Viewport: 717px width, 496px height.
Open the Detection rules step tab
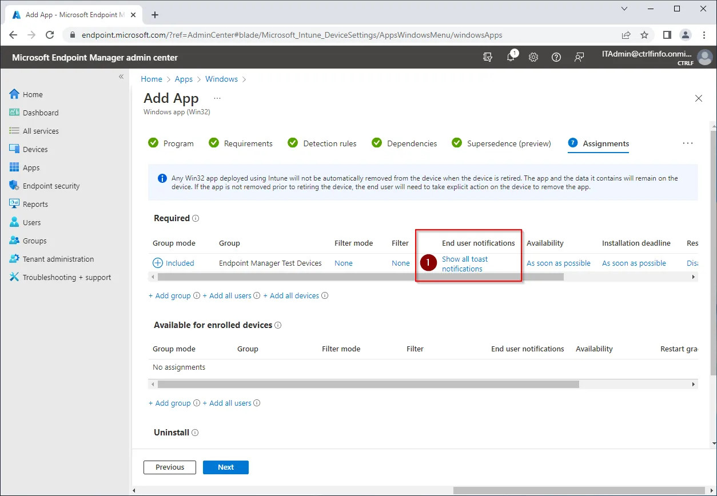[322, 143]
